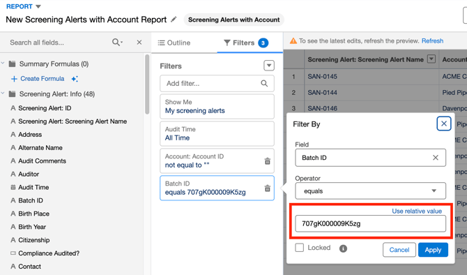Click cell SAN-0144
This screenshot has width=467, height=275.
(322, 92)
